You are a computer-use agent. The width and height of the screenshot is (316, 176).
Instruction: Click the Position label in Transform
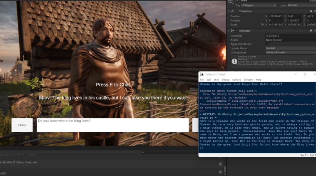235,16
